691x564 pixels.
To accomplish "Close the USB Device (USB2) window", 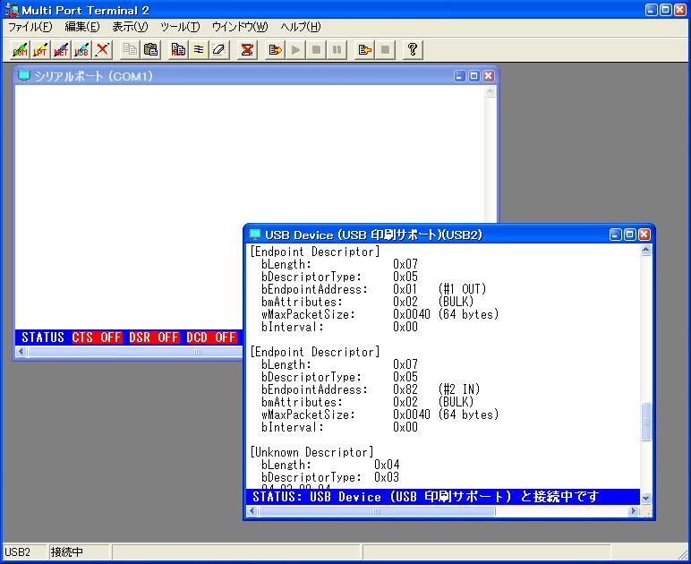I will coord(644,235).
